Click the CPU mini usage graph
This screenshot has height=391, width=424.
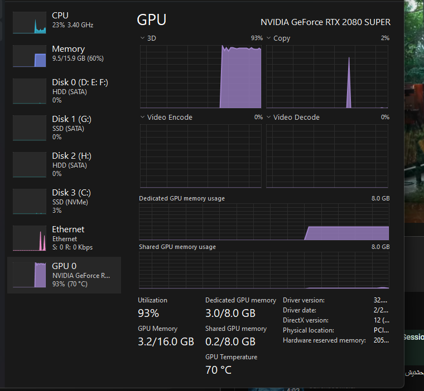coord(30,22)
